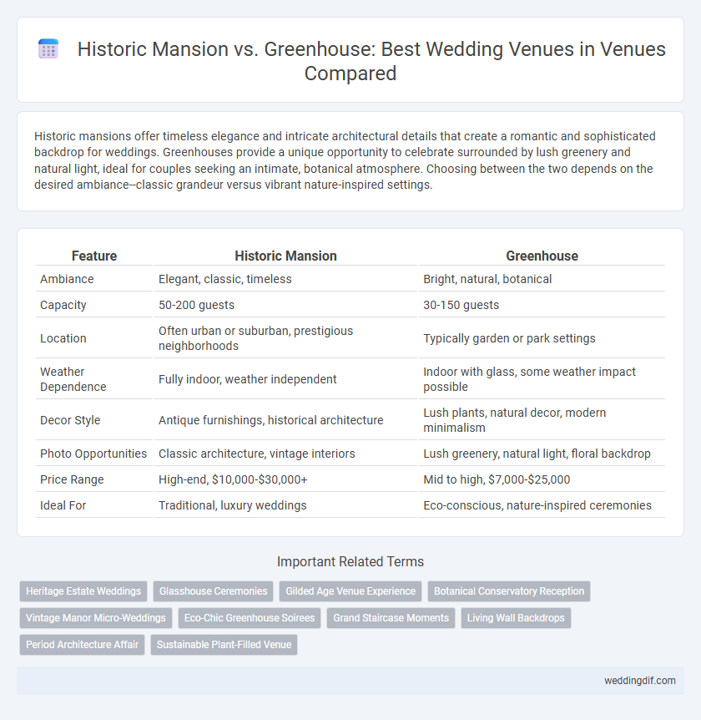This screenshot has height=720, width=701.
Task: Click the Feature column header
Action: [x=94, y=256]
